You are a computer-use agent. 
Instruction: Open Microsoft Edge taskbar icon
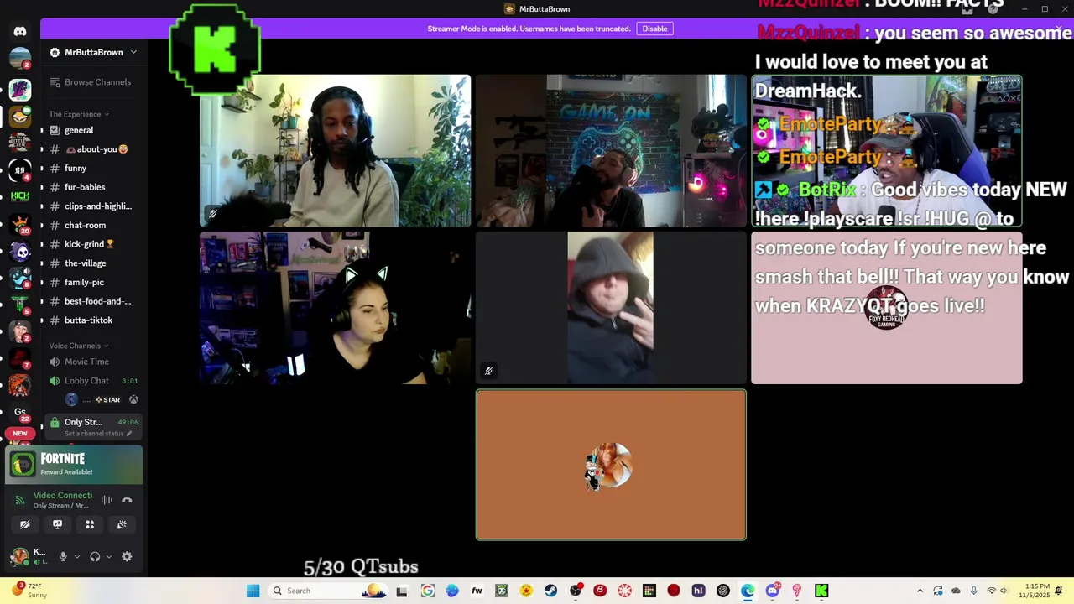pos(748,591)
